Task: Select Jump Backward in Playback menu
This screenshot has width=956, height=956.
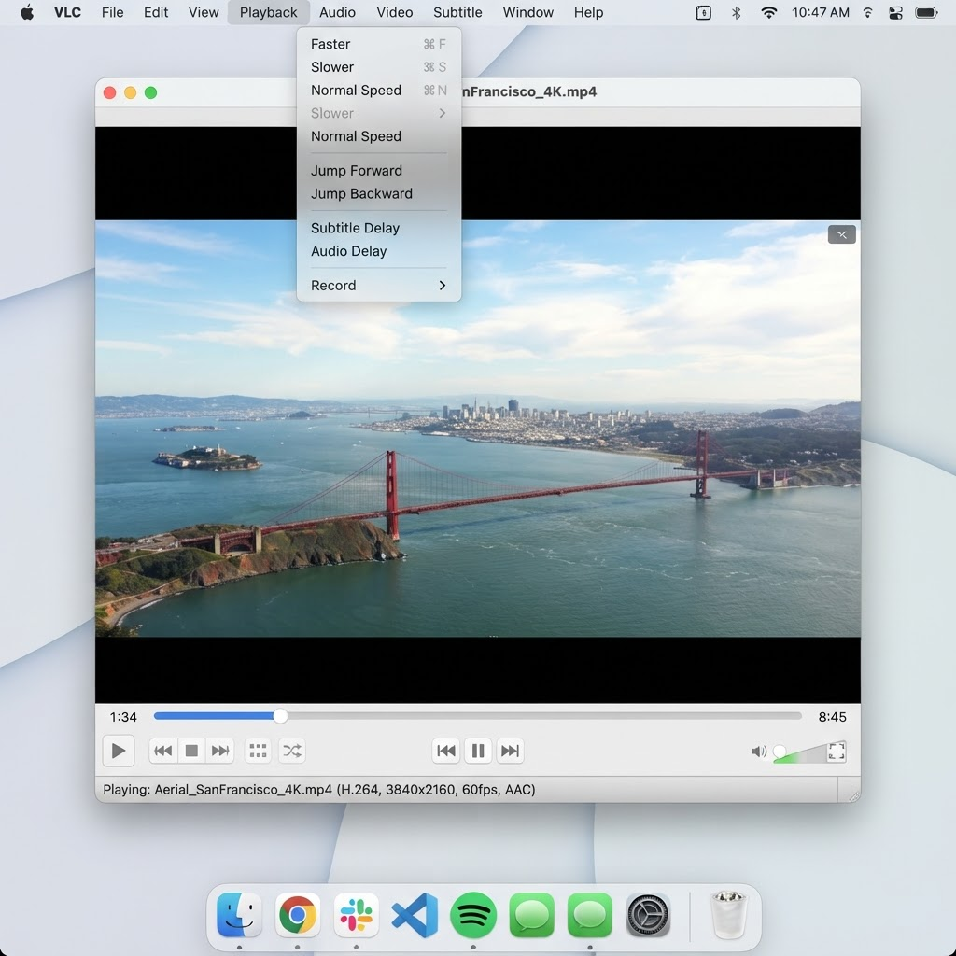Action: (x=379, y=193)
